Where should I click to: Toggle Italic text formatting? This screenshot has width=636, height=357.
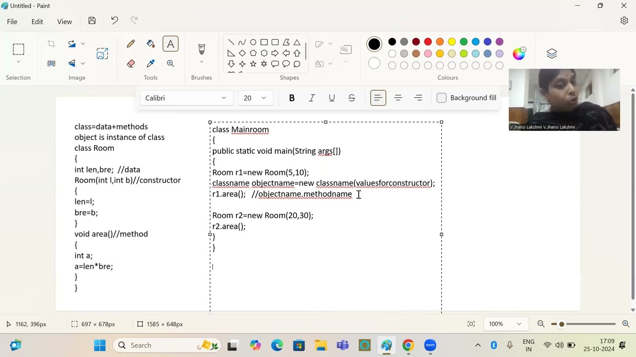[312, 98]
